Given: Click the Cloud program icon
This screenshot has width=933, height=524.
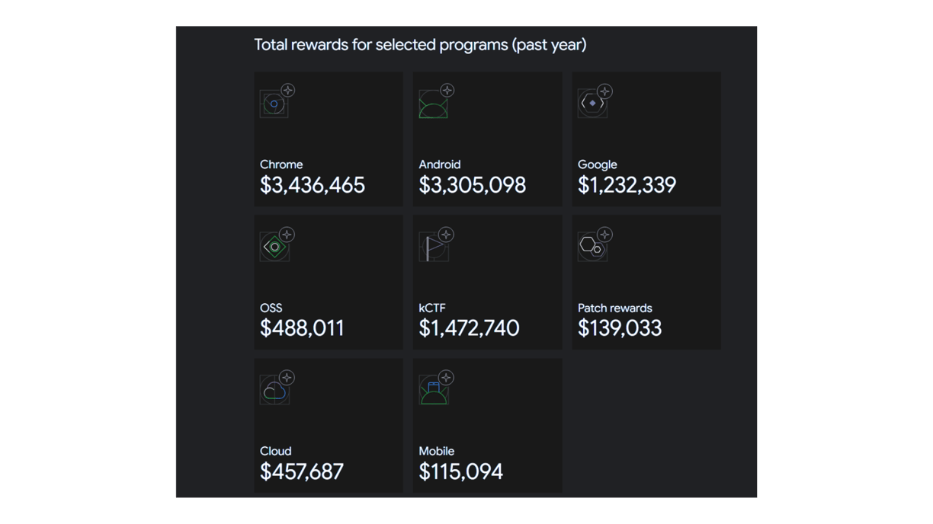Looking at the screenshot, I should [x=277, y=388].
